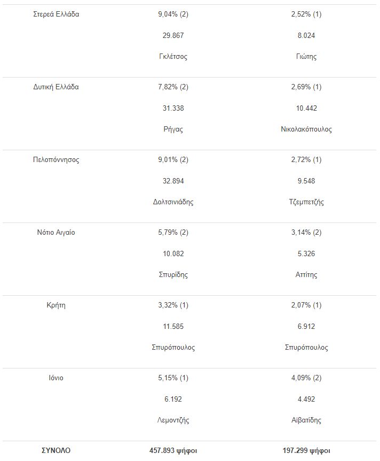The height and width of the screenshot is (461, 380).
Task: Click the Στερεά Ελλάδα region label
Action: point(56,14)
